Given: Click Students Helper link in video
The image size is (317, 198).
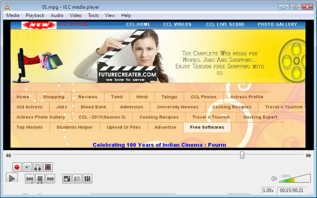Looking at the screenshot, I should (75, 127).
